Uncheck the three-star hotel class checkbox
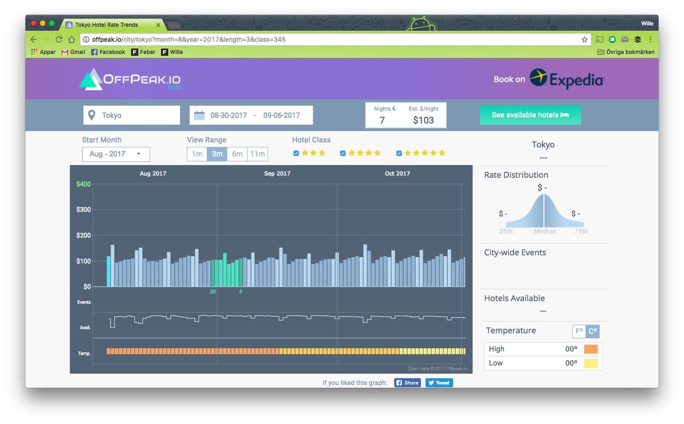 [296, 153]
